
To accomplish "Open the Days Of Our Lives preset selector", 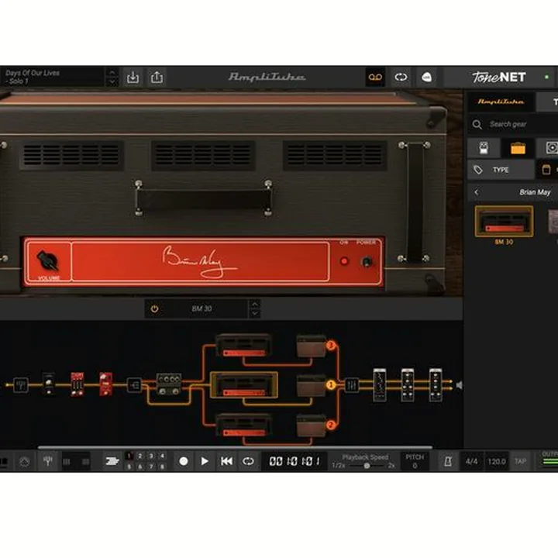I will coord(53,77).
